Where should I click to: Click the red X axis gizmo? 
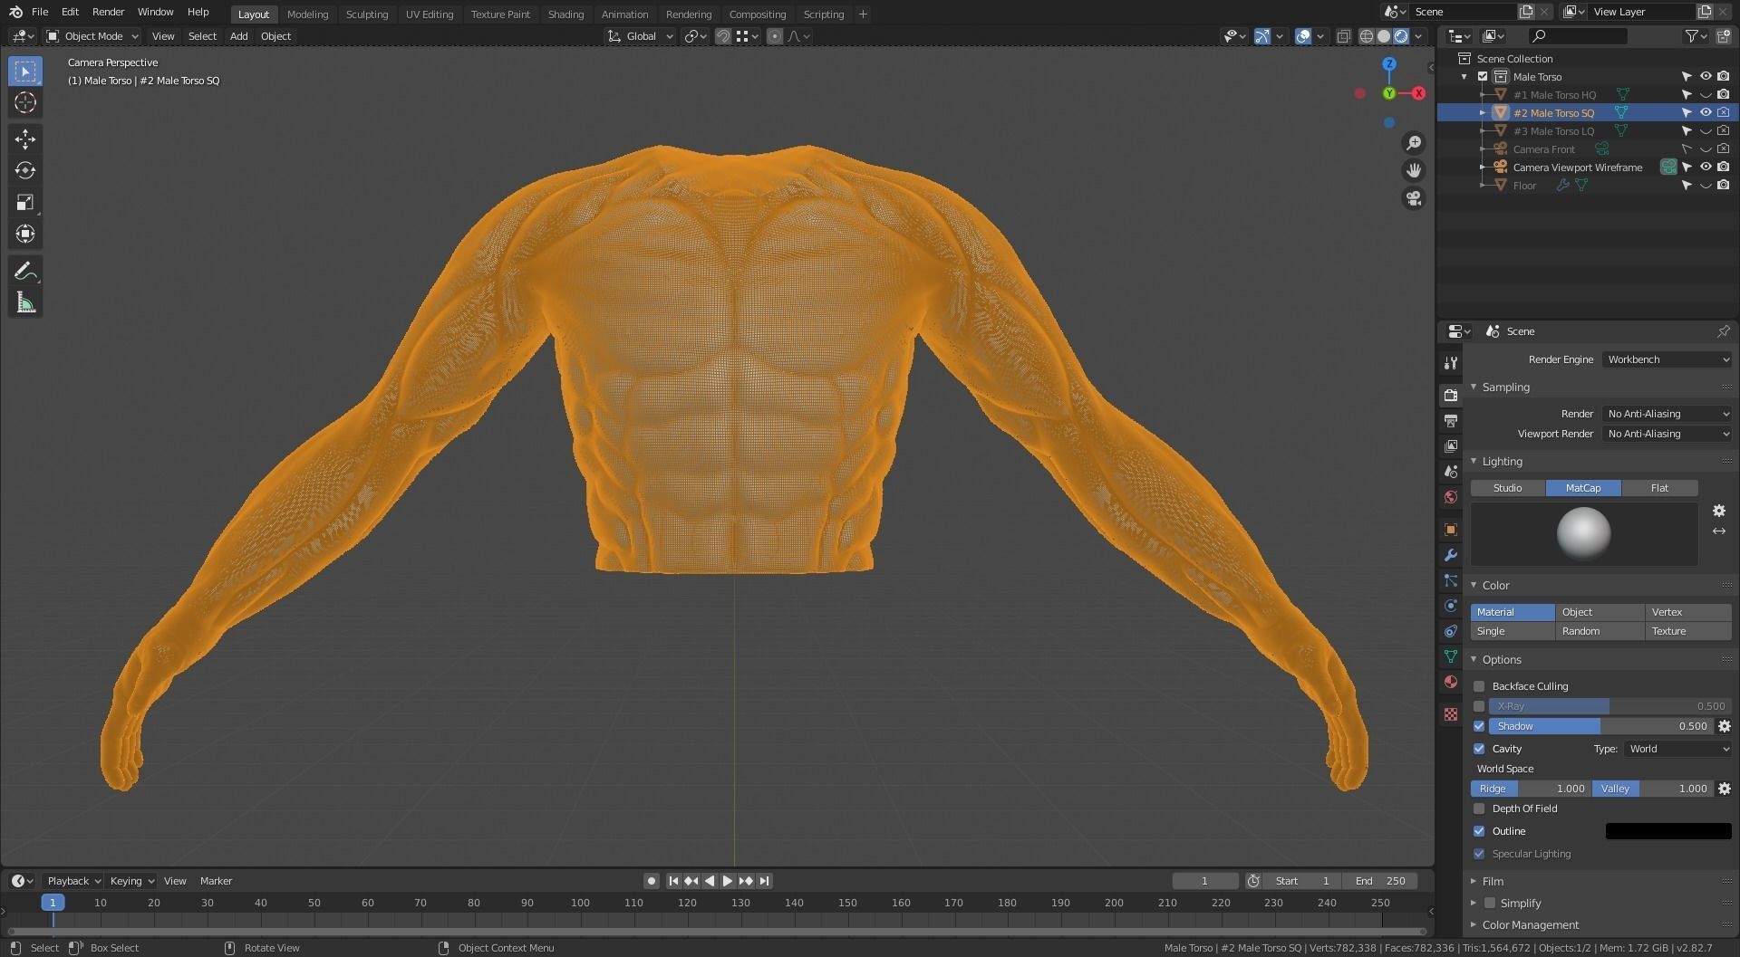coord(1419,93)
